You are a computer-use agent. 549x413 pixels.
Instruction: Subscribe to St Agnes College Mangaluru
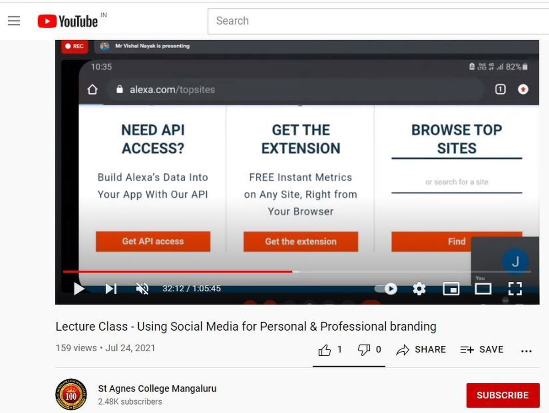click(503, 395)
